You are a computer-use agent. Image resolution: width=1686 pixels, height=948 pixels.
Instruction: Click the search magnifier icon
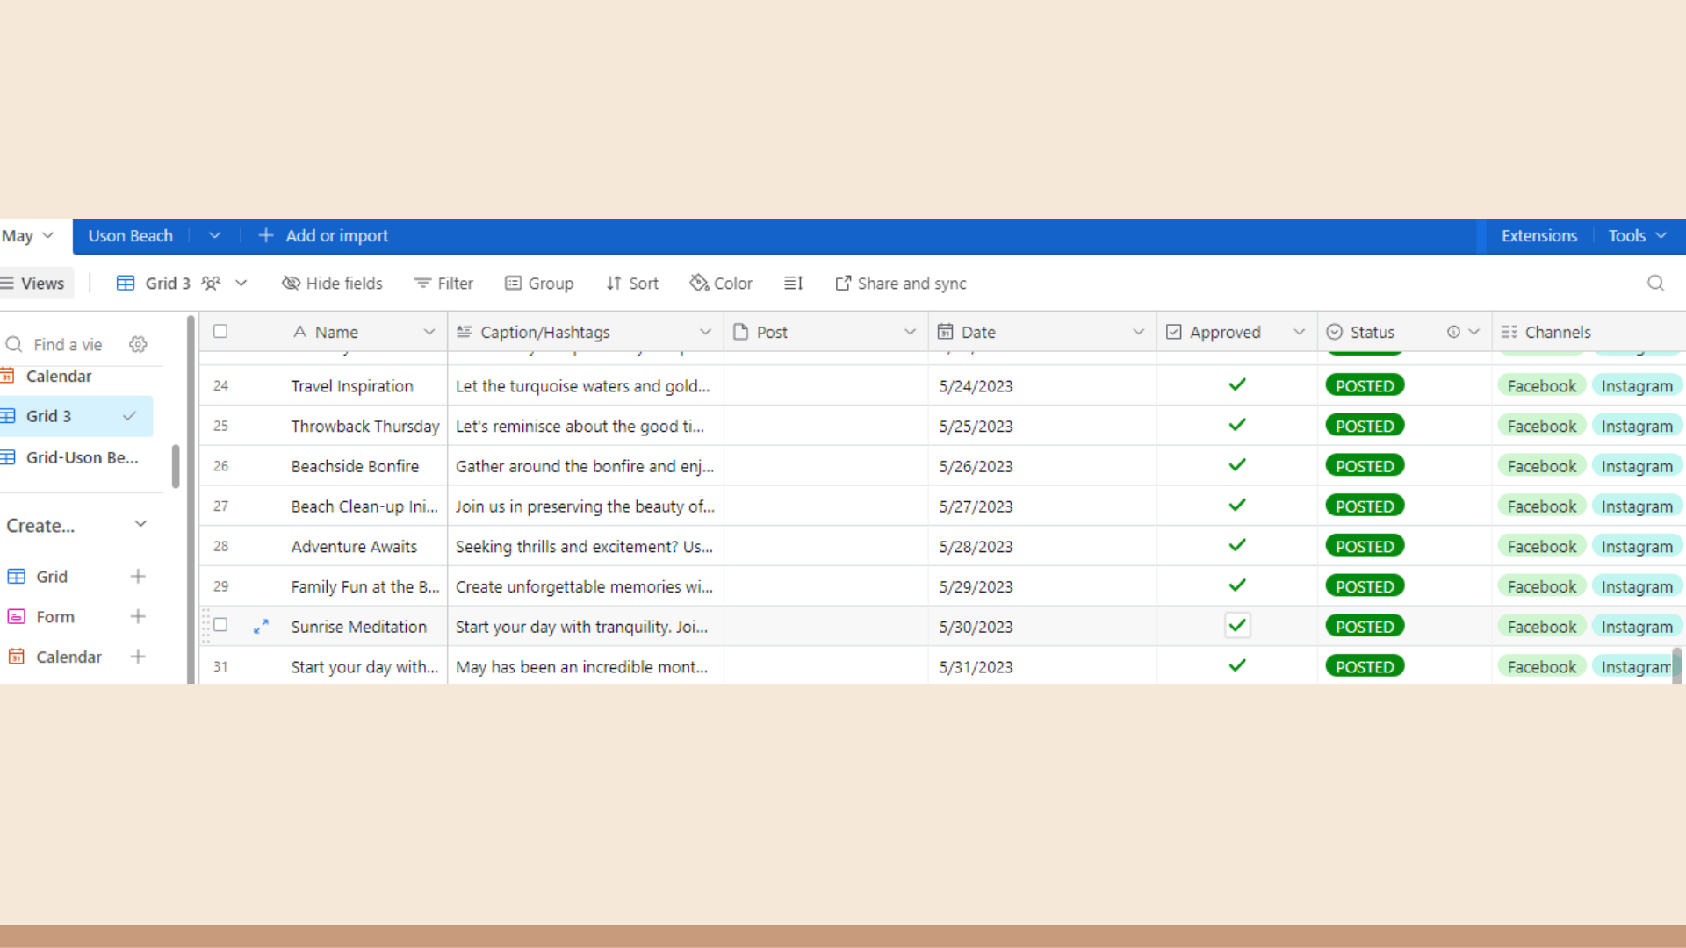tap(1655, 283)
